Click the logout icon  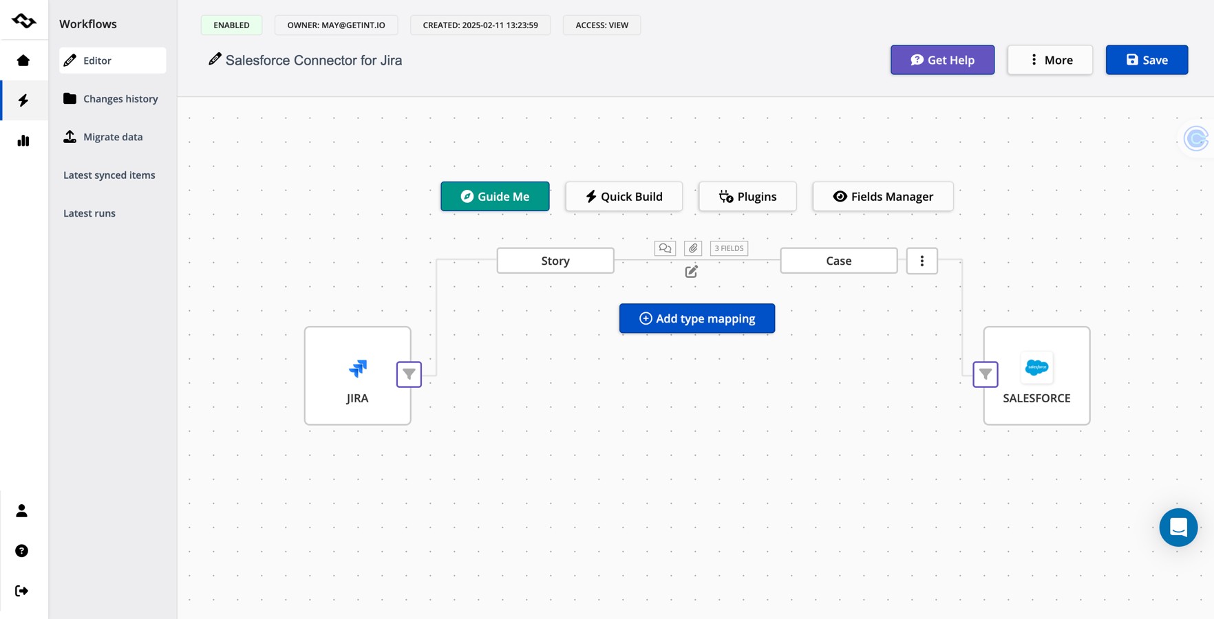(22, 591)
